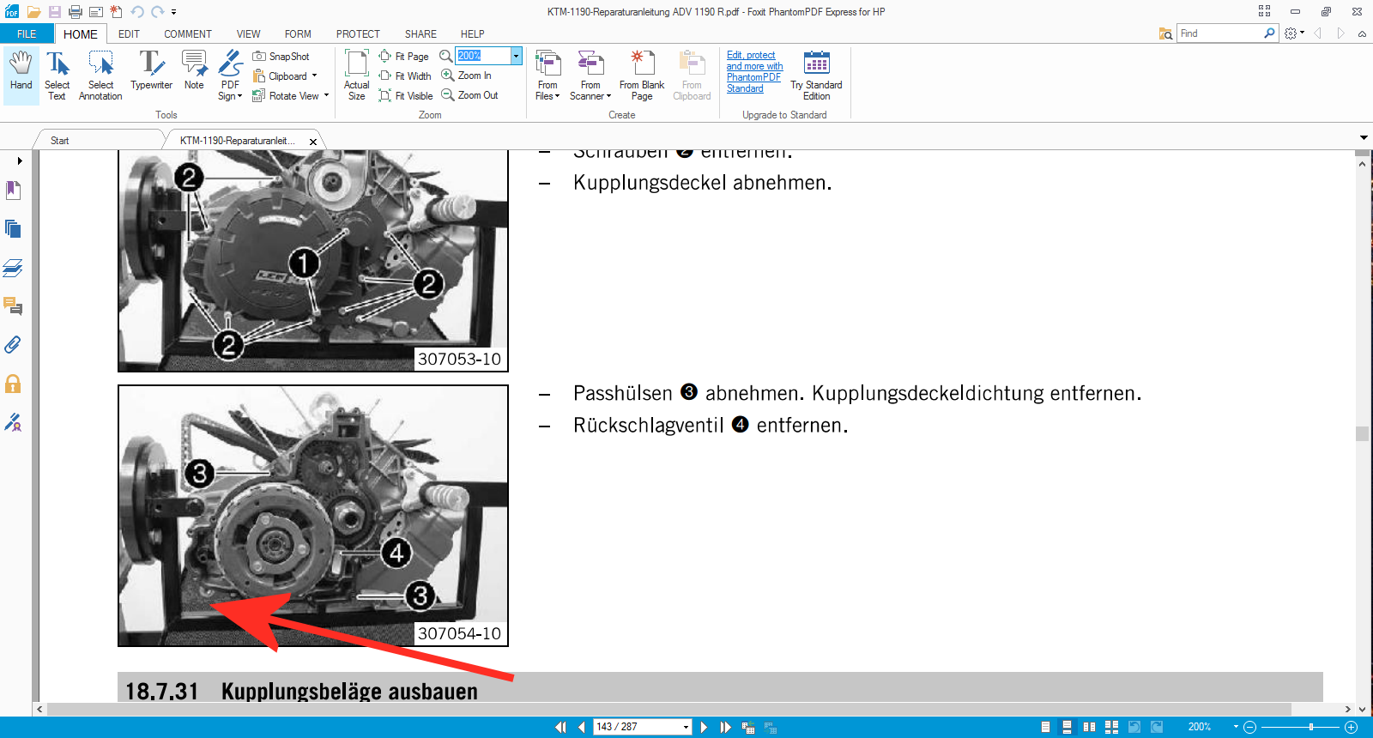Click the Find search field
1373x738 pixels.
(1219, 33)
